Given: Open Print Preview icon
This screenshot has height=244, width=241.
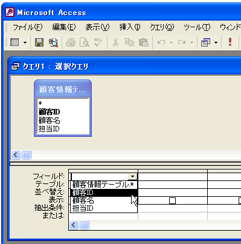Looking at the screenshot, I should point(85,42).
